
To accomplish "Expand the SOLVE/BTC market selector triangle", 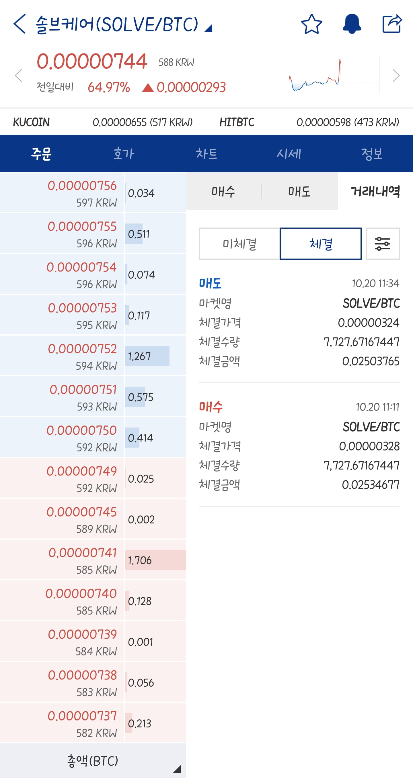I will pyautogui.click(x=208, y=28).
